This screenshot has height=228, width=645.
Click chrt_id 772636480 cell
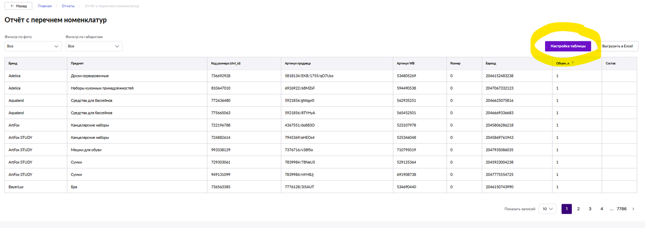[x=221, y=100]
